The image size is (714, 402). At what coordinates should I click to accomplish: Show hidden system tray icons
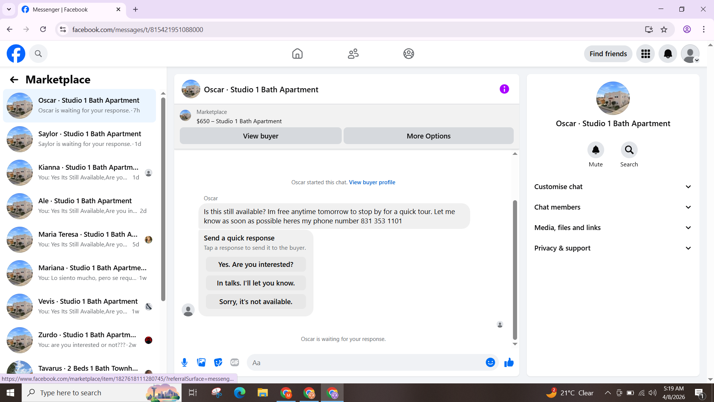tap(608, 393)
